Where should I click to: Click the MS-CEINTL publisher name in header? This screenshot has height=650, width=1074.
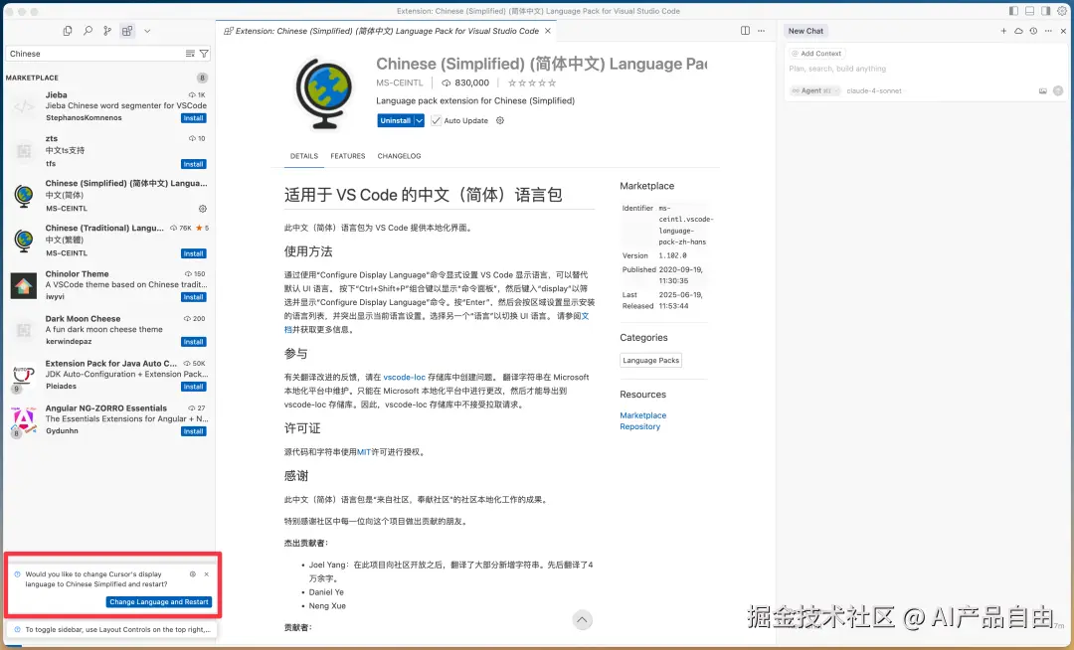point(400,82)
